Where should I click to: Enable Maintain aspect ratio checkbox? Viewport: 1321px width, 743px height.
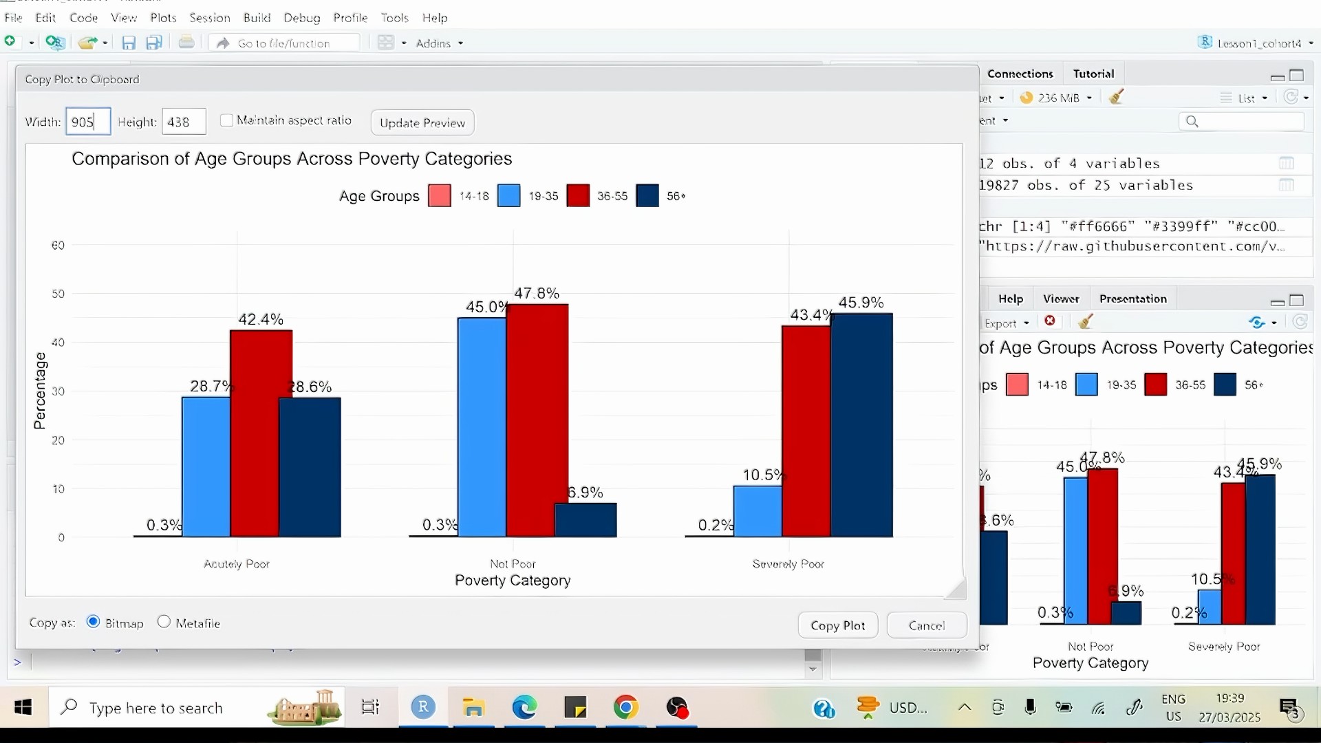[226, 120]
